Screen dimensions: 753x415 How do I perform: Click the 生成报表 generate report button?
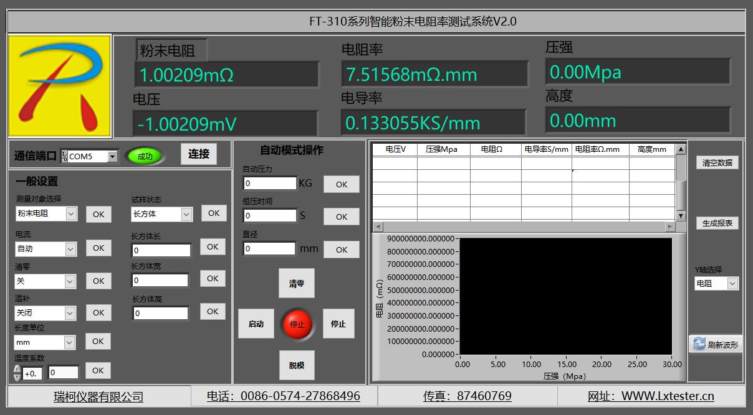[x=717, y=223]
